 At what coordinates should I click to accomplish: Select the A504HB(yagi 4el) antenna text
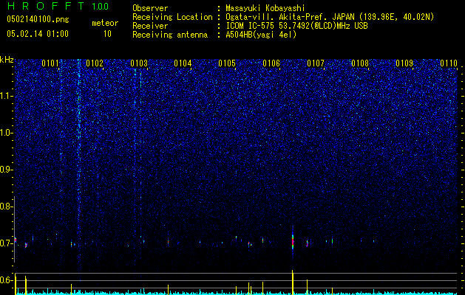point(261,35)
